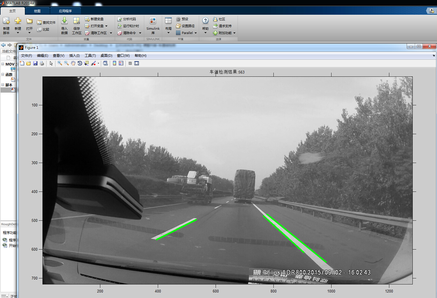Print the figure using the printer icon

(42, 63)
